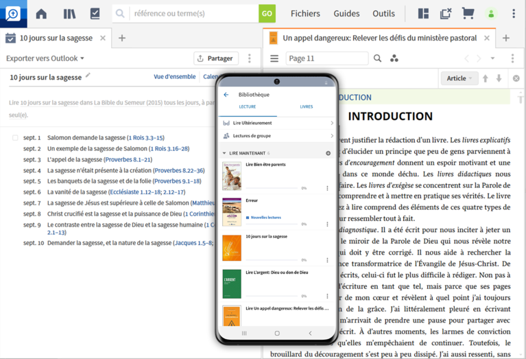The width and height of the screenshot is (526, 359).
Task: Tap Jacob book cover thumbnail
Action: tap(232, 212)
